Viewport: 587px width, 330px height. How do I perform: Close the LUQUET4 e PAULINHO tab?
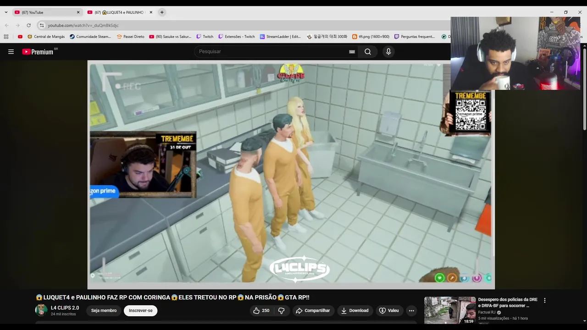pyautogui.click(x=151, y=12)
